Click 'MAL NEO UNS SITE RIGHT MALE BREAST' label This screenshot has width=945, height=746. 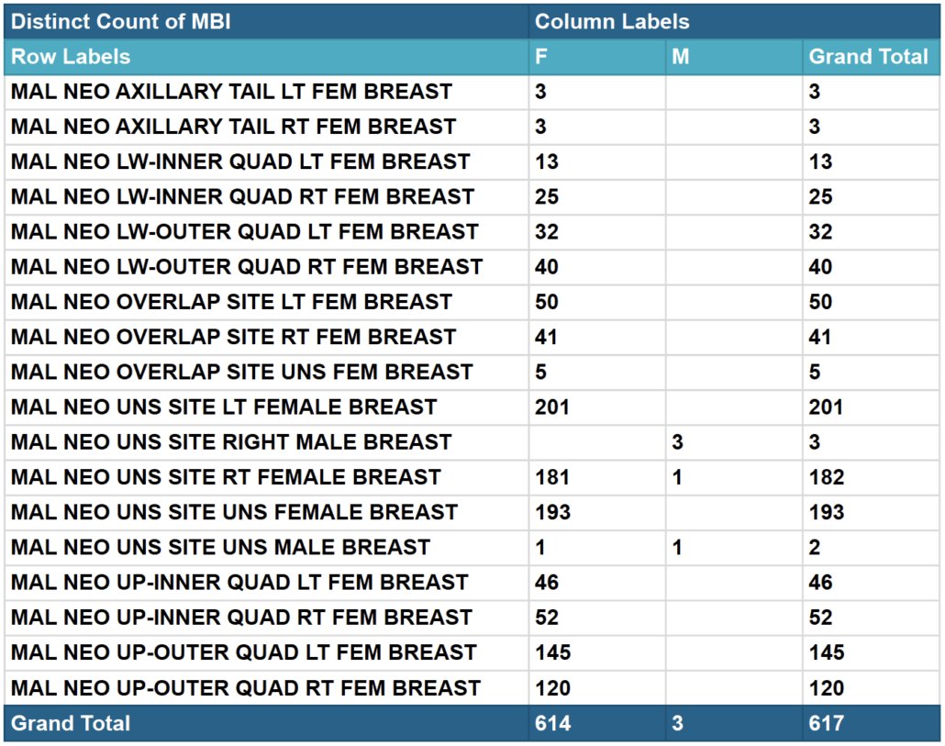pyautogui.click(x=231, y=442)
